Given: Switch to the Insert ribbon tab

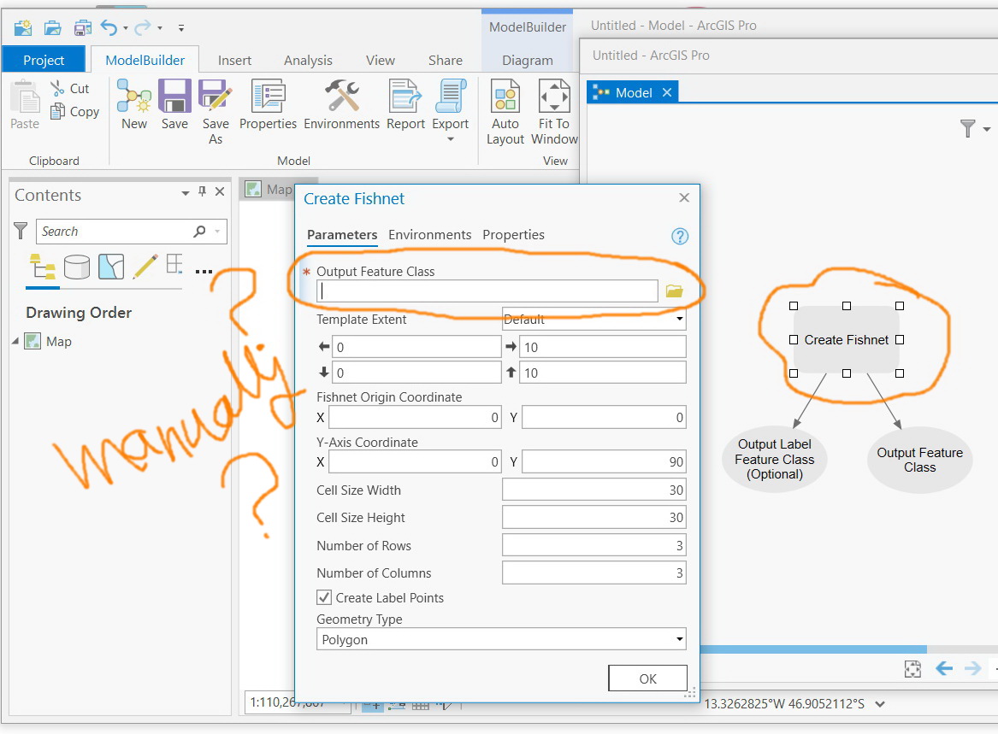Looking at the screenshot, I should click(234, 60).
